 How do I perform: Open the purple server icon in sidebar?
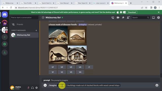(5, 22)
